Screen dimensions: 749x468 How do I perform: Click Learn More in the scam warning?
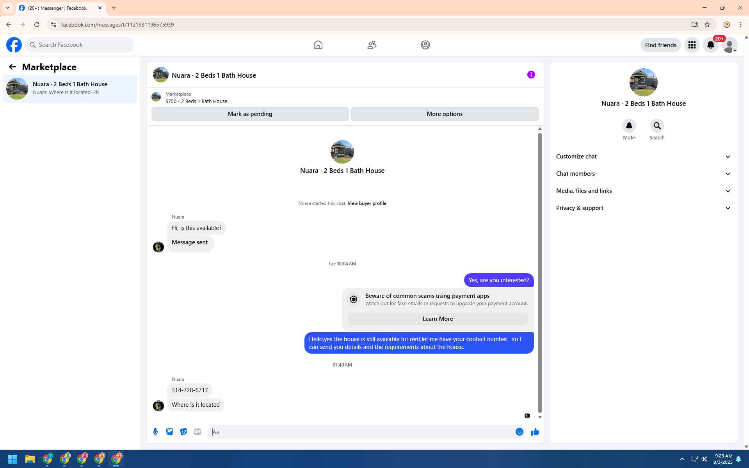438,319
